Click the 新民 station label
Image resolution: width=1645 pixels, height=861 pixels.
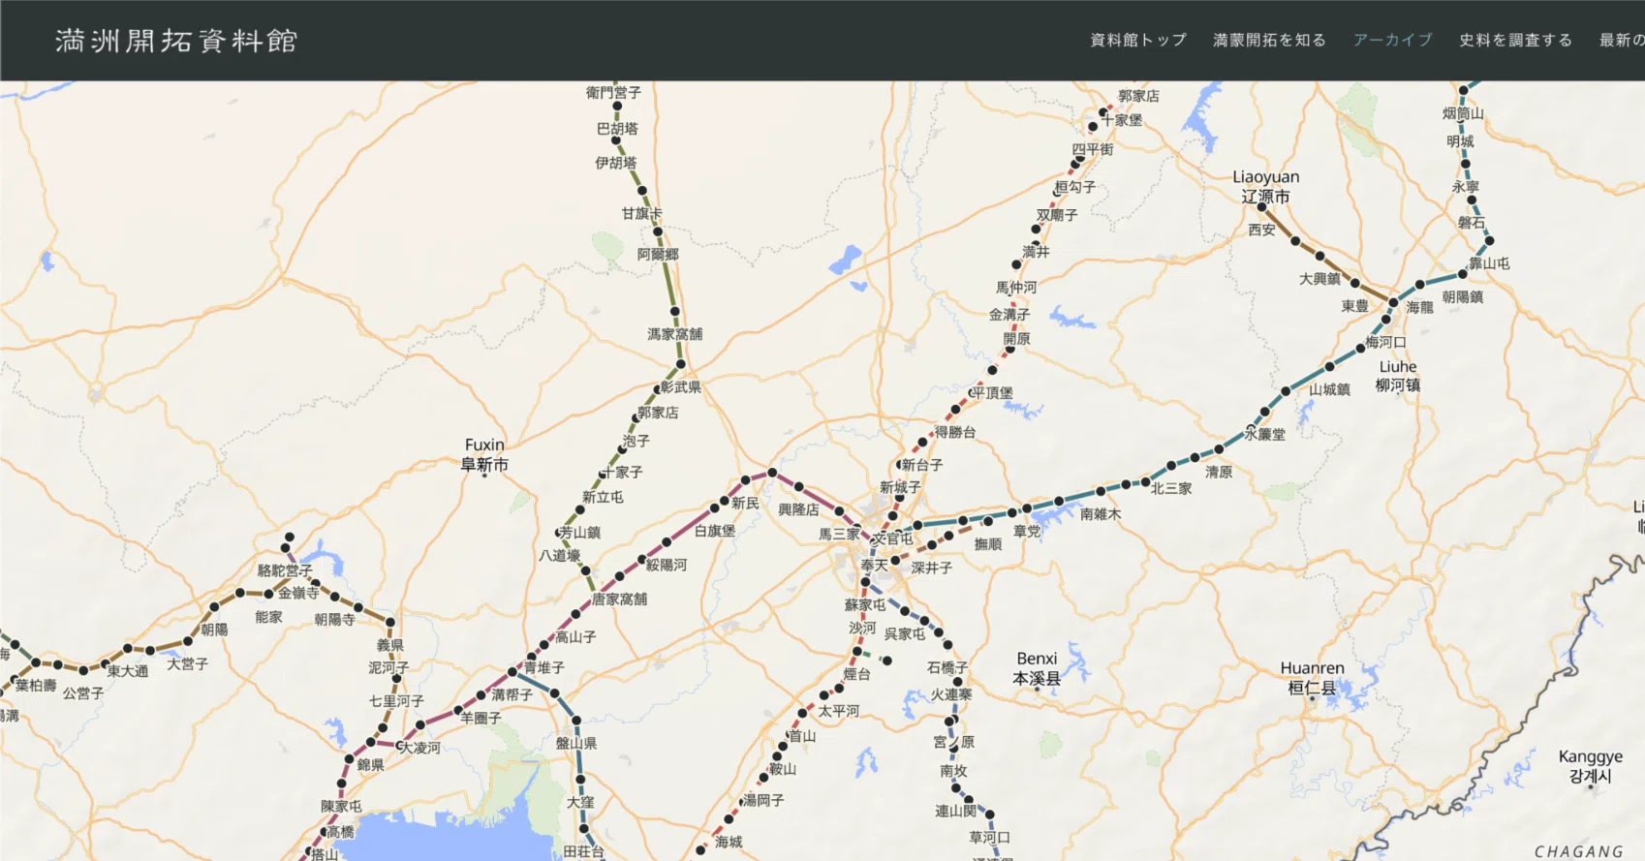pyautogui.click(x=745, y=503)
